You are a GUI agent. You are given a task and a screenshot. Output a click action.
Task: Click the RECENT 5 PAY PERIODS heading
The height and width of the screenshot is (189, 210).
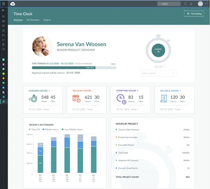click(41, 125)
